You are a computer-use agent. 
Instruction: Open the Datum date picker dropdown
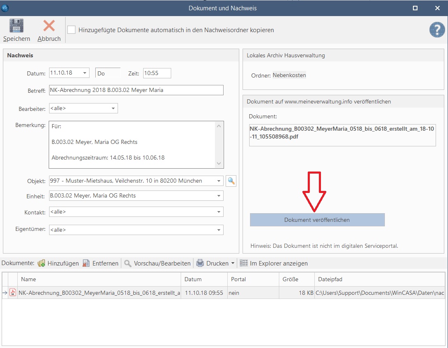tap(85, 73)
